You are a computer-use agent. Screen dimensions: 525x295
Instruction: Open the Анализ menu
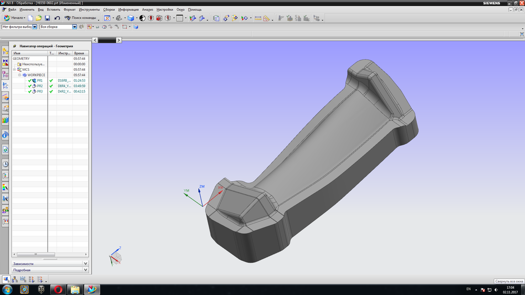(x=147, y=9)
